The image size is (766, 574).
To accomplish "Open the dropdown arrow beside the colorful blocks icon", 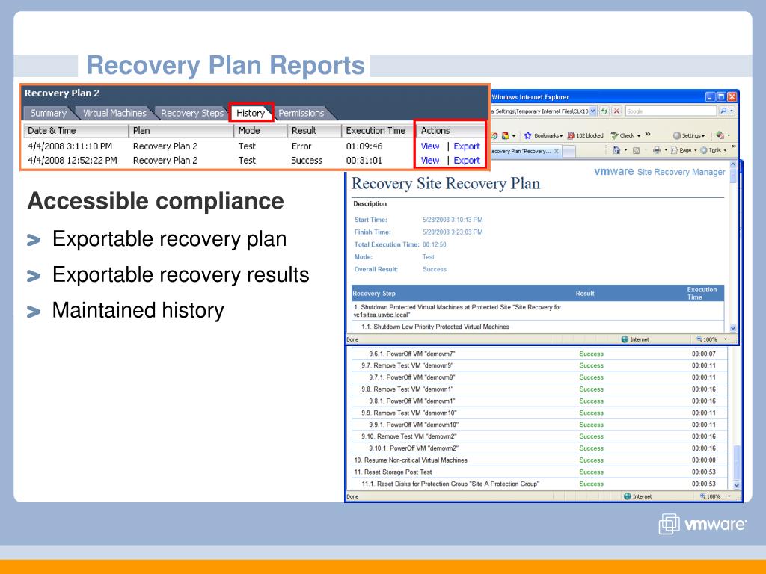I will [514, 136].
